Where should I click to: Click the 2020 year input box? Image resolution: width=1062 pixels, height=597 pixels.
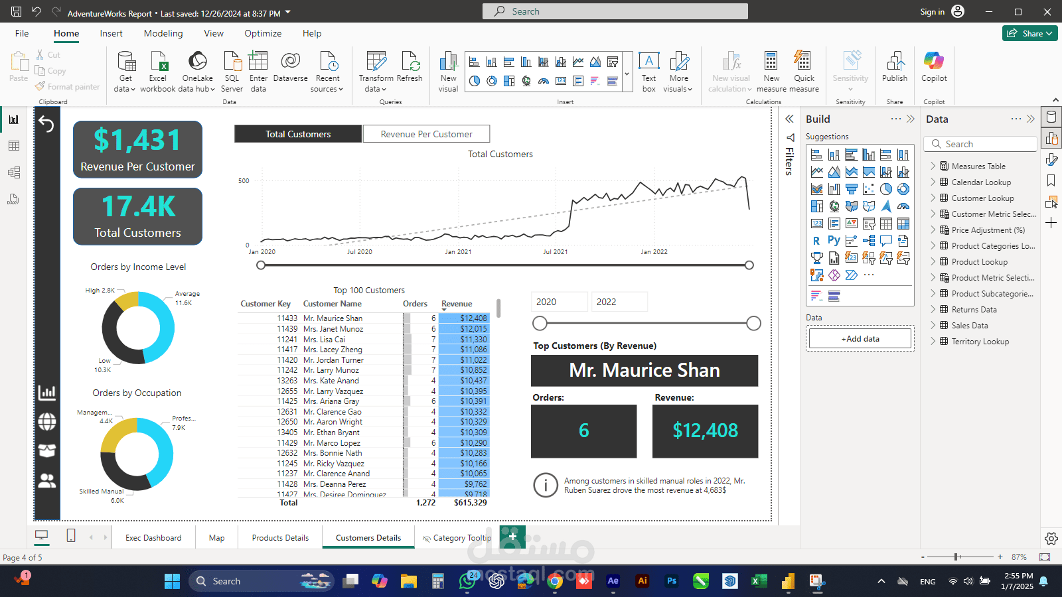click(x=560, y=302)
